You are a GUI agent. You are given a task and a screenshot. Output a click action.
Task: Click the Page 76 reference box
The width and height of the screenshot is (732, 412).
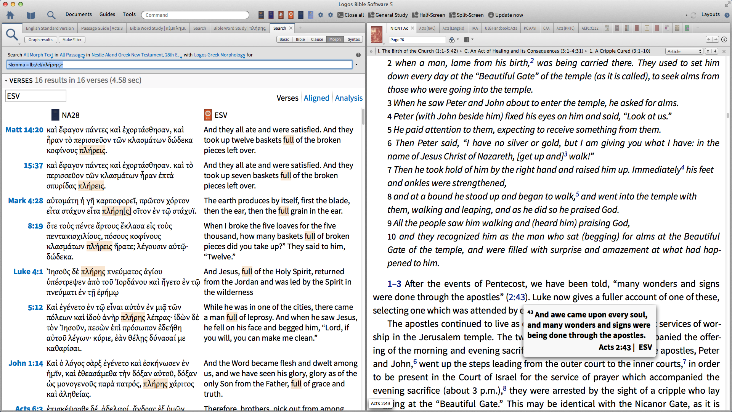point(417,40)
